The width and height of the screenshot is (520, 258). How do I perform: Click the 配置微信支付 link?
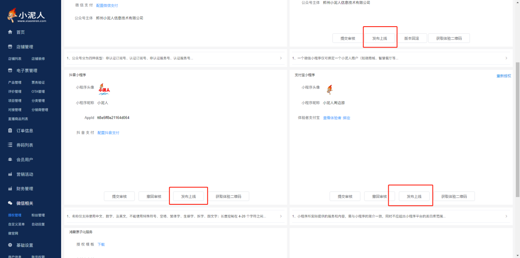pyautogui.click(x=107, y=6)
